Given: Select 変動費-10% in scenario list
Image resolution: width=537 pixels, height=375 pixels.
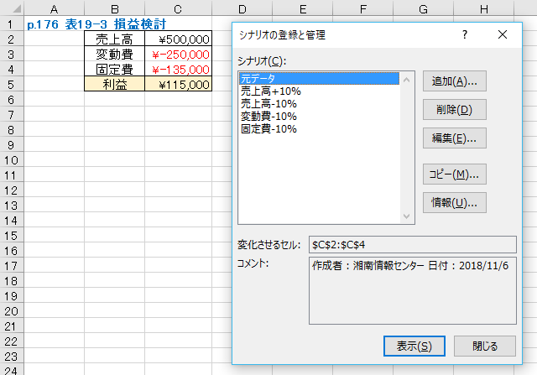Looking at the screenshot, I should tap(269, 117).
